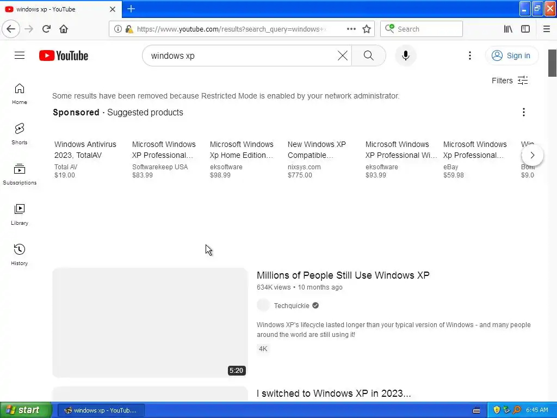The height and width of the screenshot is (418, 557).
Task: Open Library in the sidebar
Action: tap(20, 214)
